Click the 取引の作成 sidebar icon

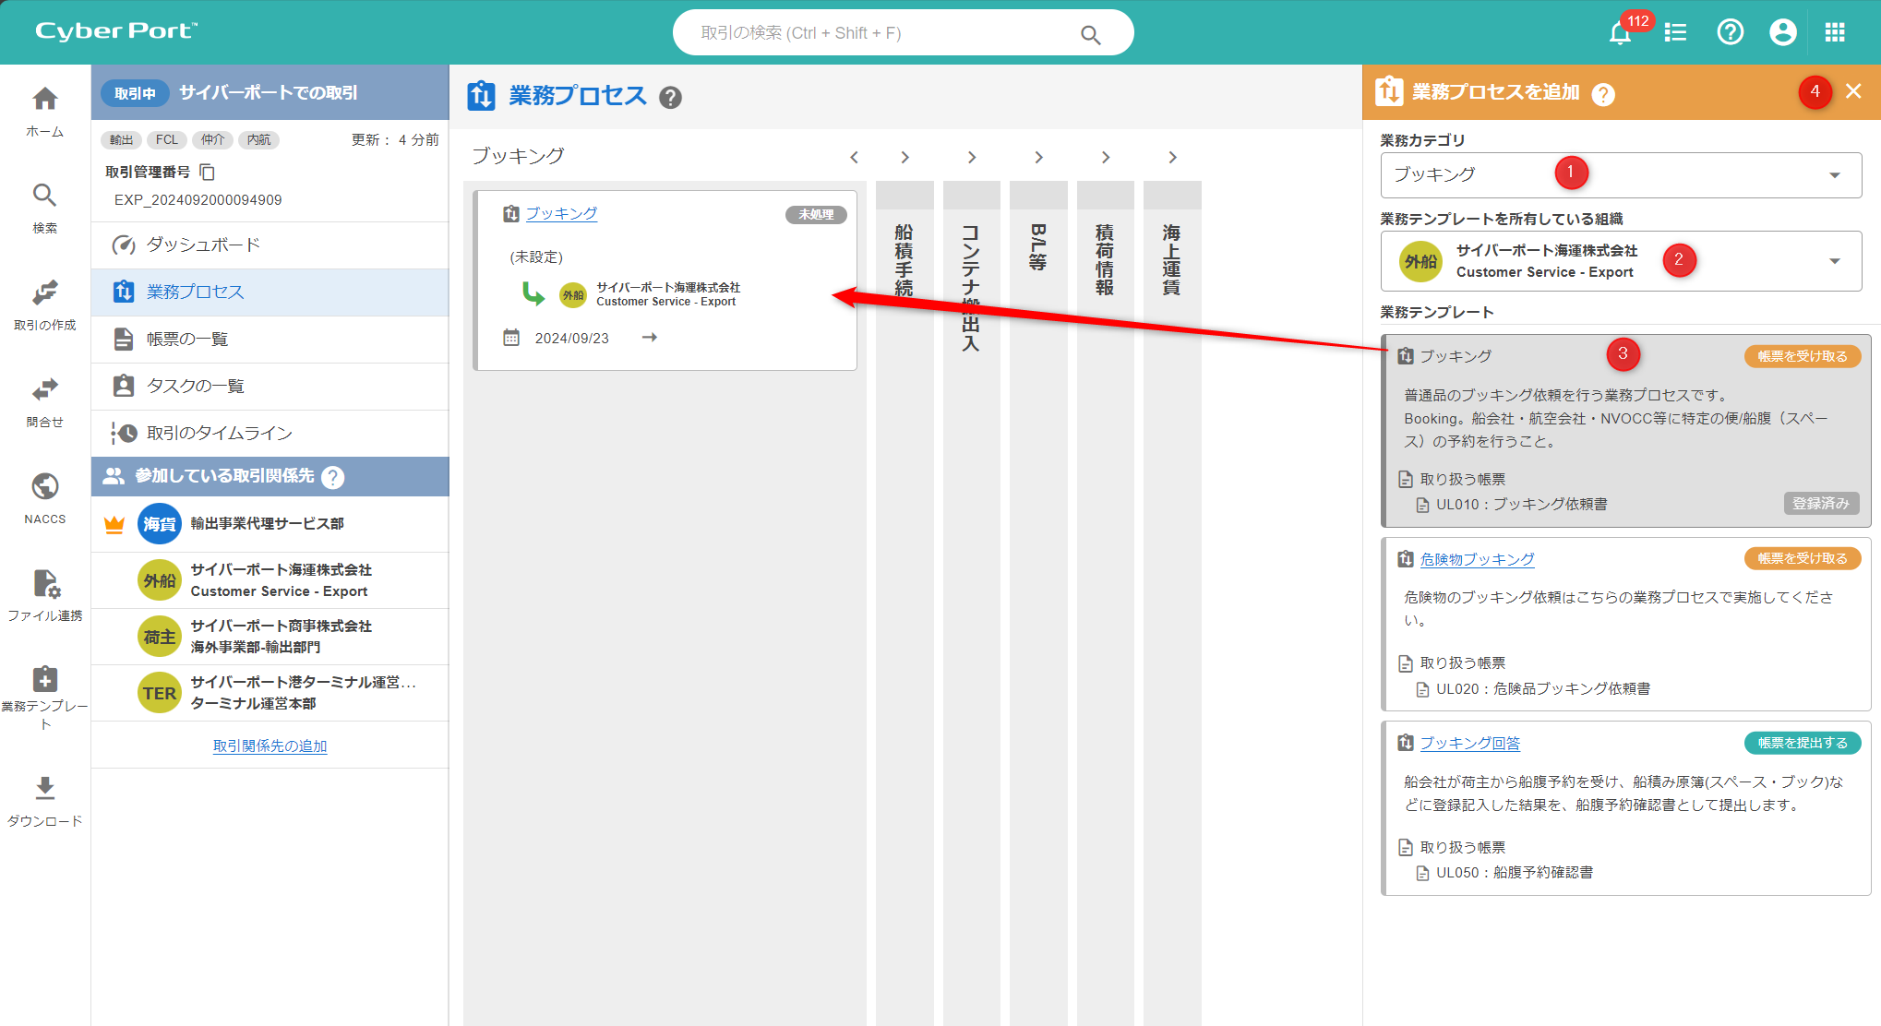click(44, 303)
